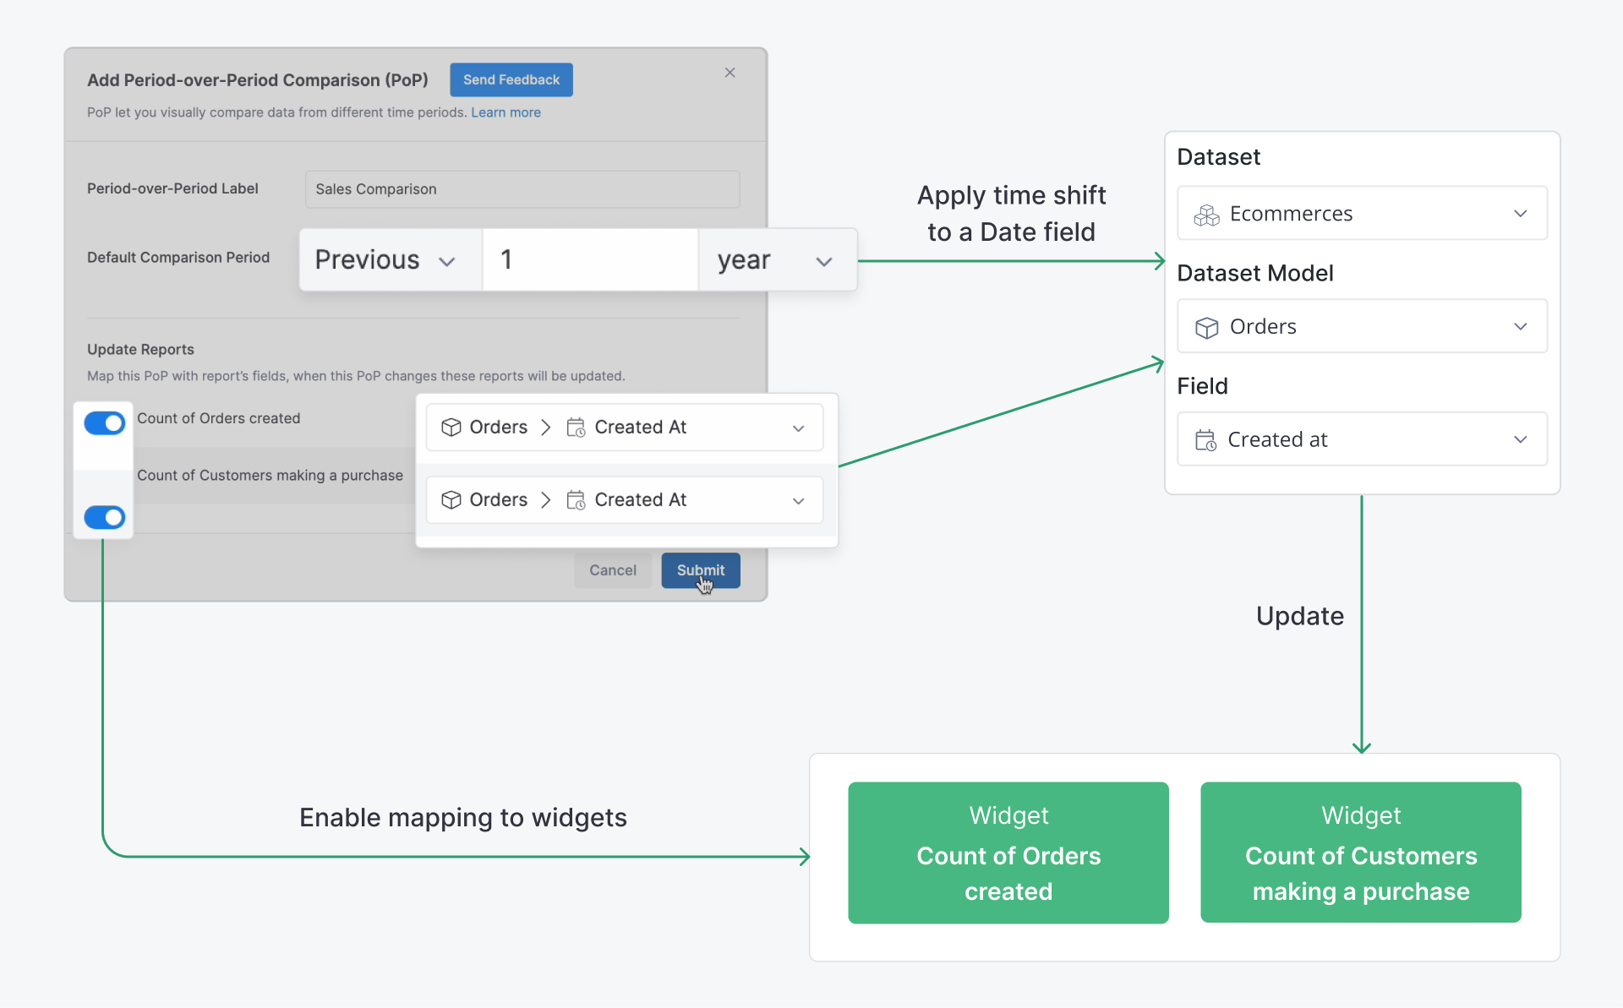This screenshot has height=1008, width=1623.
Task: Click the chevron arrow in the Dataset Model dropdown
Action: 1520,327
